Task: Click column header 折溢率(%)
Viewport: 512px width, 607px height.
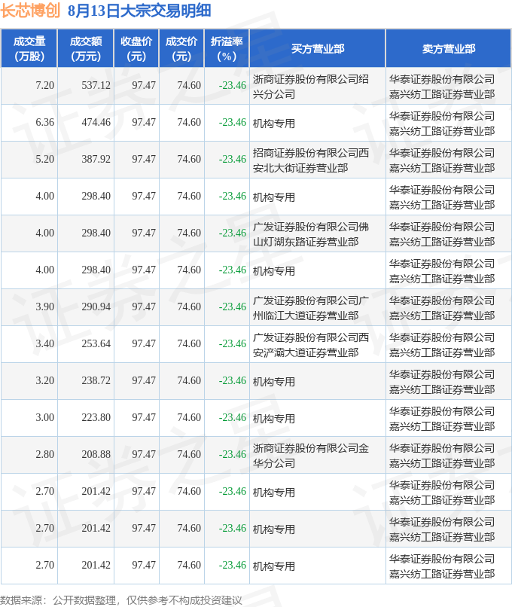Action: (x=227, y=49)
